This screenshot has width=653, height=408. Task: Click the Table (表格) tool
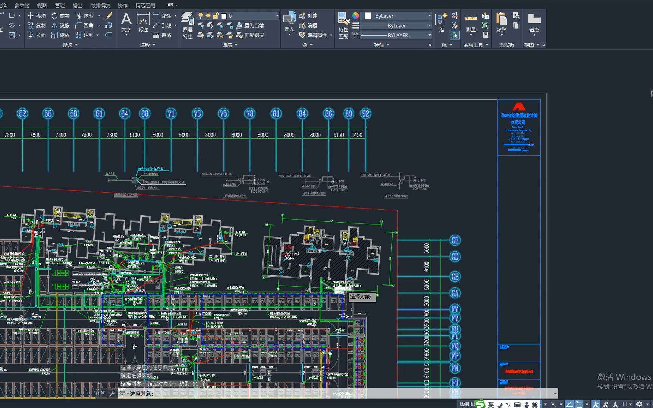162,35
